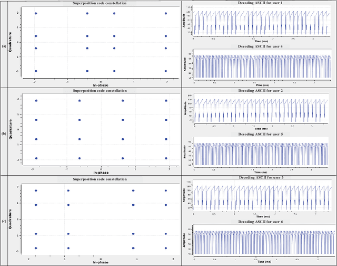The image size is (337, 266).
Task: Click the row (b) panel label
Action: pos(5,133)
